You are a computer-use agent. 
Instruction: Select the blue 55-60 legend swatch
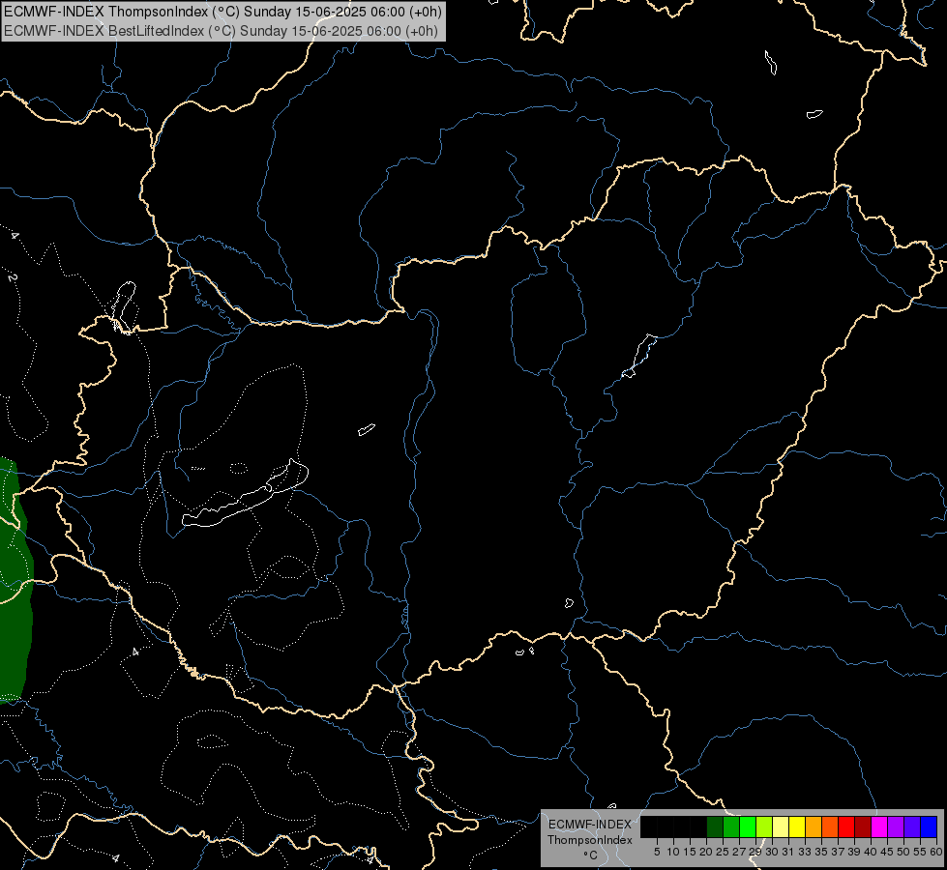pos(929,826)
